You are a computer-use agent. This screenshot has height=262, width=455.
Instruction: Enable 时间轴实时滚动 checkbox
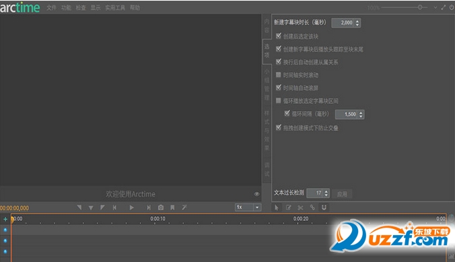point(279,75)
